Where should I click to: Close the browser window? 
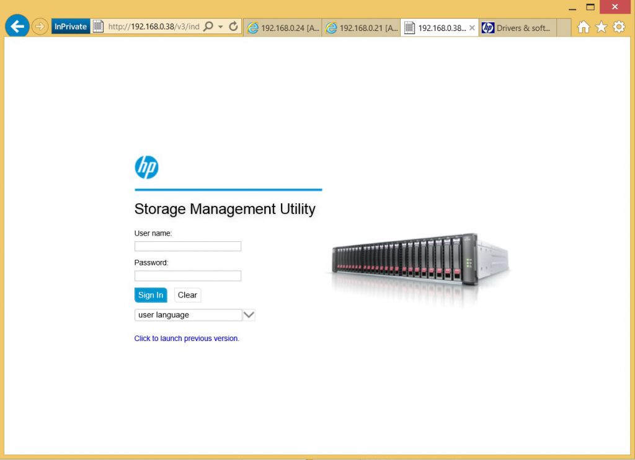click(x=615, y=7)
